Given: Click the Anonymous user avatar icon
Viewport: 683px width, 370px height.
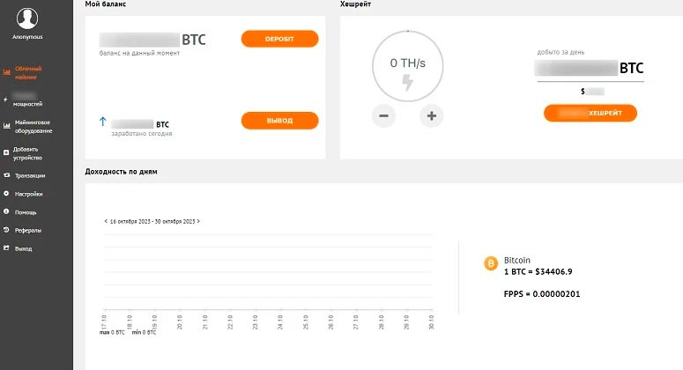Looking at the screenshot, I should tap(27, 18).
